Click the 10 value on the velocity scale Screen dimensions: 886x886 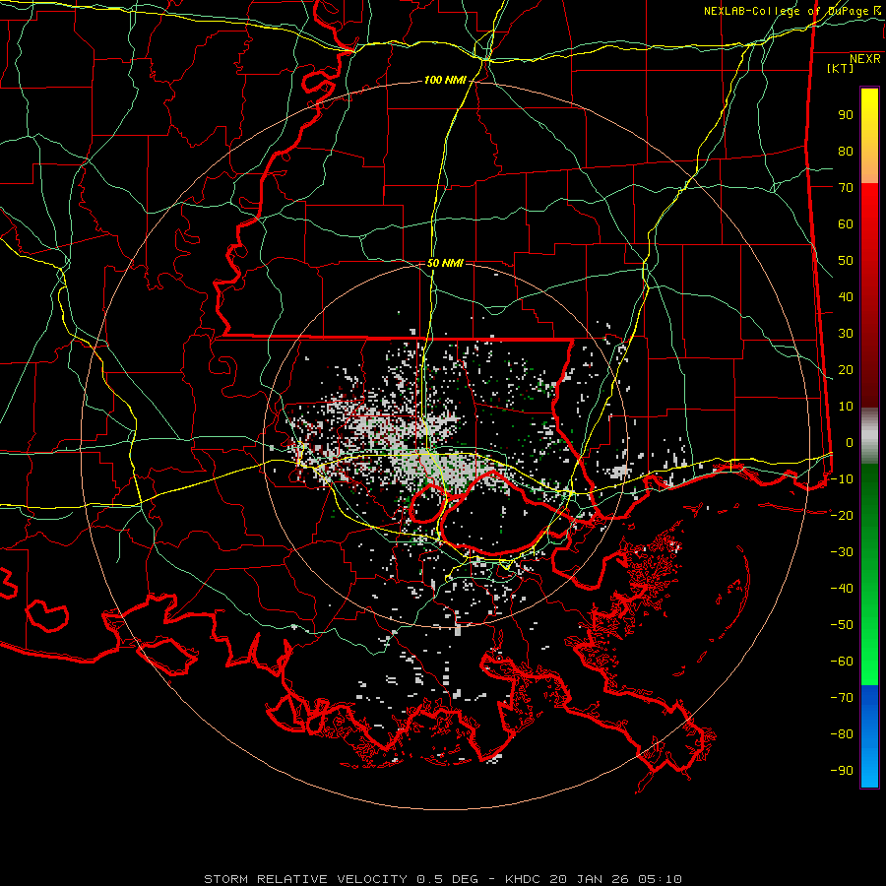pyautogui.click(x=846, y=407)
